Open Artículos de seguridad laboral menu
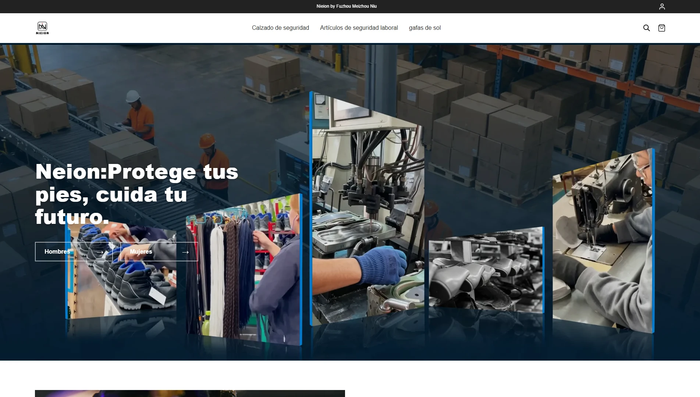Viewport: 700px width, 397px height. 359,28
